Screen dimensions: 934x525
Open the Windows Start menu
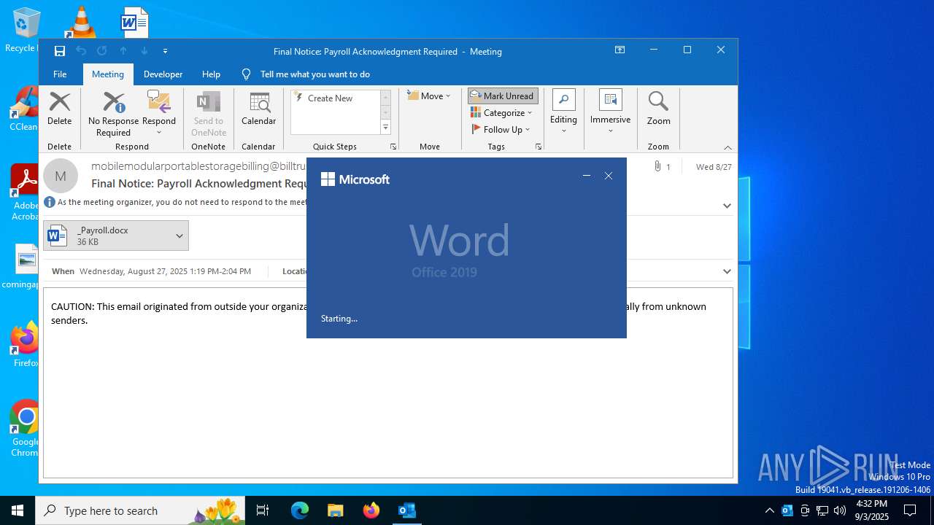(18, 510)
